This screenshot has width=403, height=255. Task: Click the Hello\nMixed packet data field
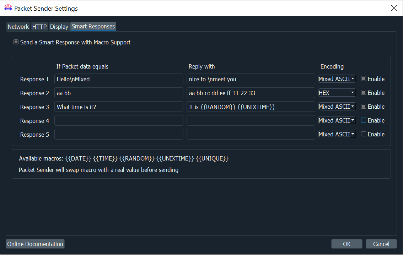point(119,79)
